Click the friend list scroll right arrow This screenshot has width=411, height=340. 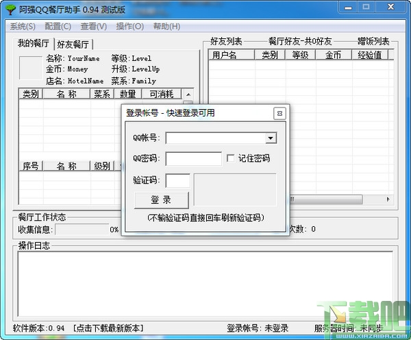(x=388, y=199)
